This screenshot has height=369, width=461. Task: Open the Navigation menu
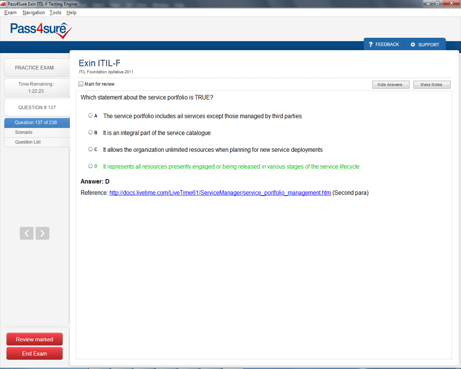pos(34,12)
